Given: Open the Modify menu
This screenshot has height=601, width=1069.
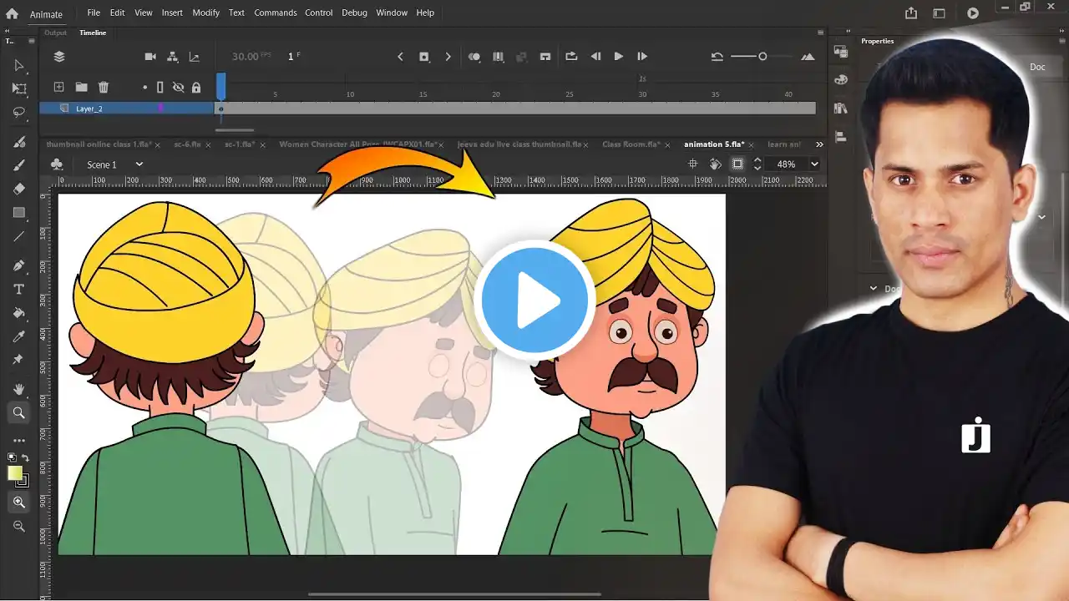Looking at the screenshot, I should (x=205, y=13).
